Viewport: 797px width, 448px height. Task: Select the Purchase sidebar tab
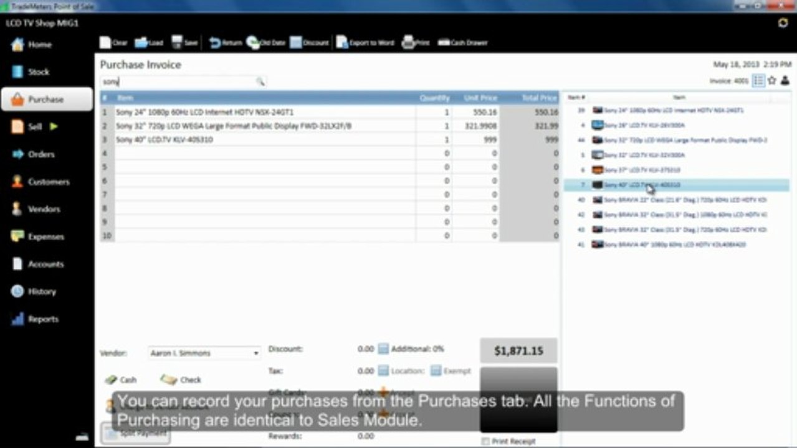[x=47, y=100]
